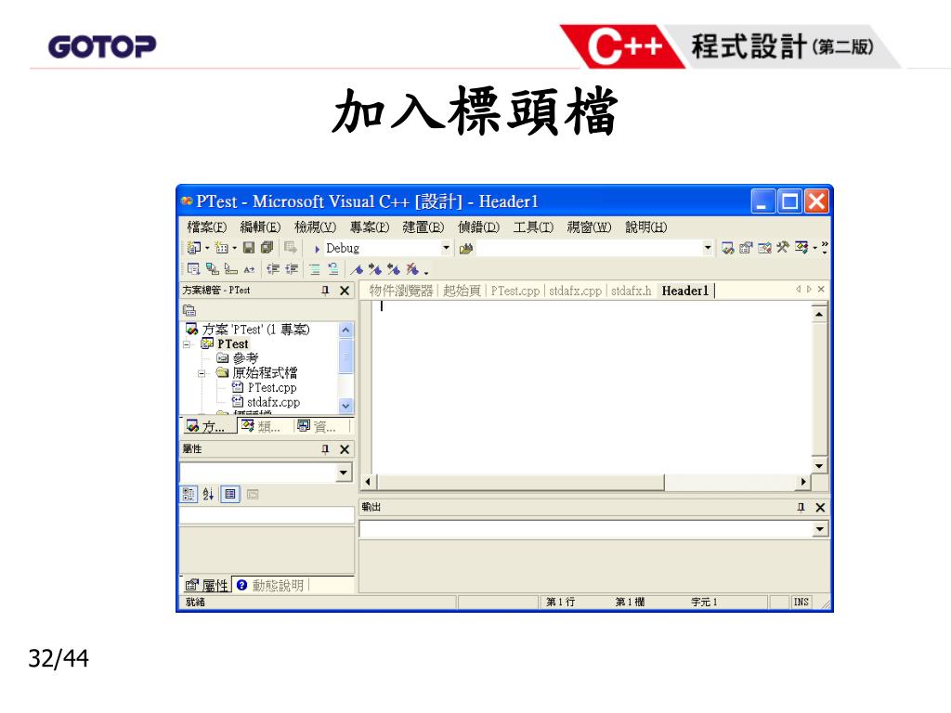Click the Display Object Member List icon
Viewport: 951px width, 713px height.
tap(193, 268)
